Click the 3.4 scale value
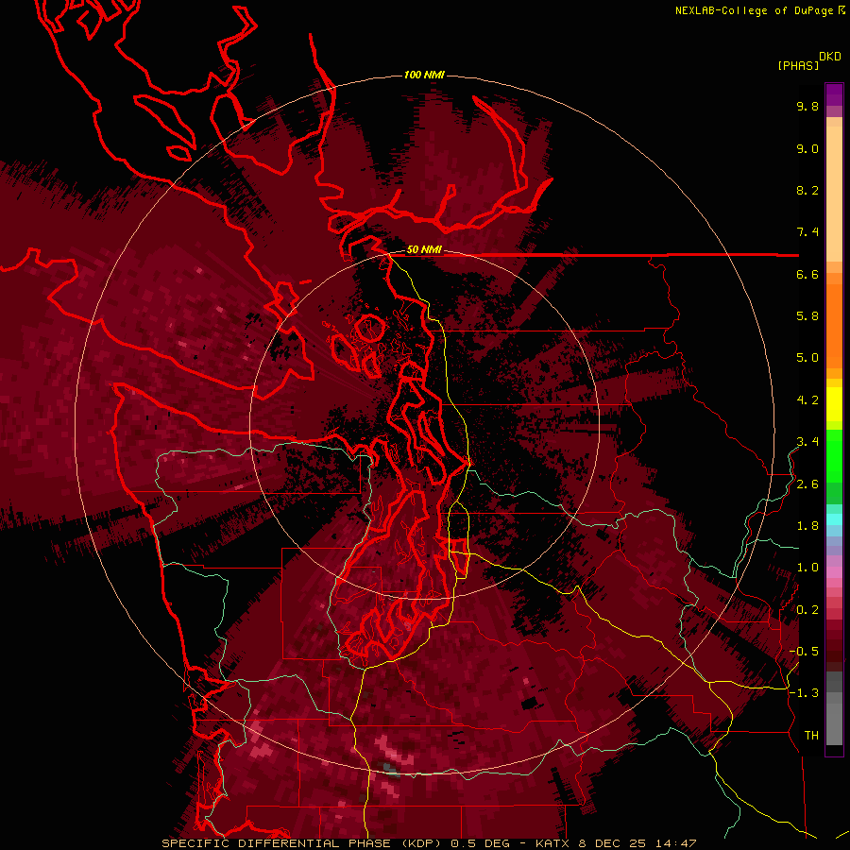 pyautogui.click(x=807, y=442)
